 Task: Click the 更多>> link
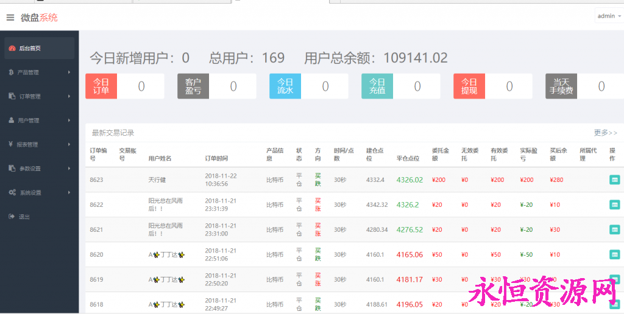[605, 133]
